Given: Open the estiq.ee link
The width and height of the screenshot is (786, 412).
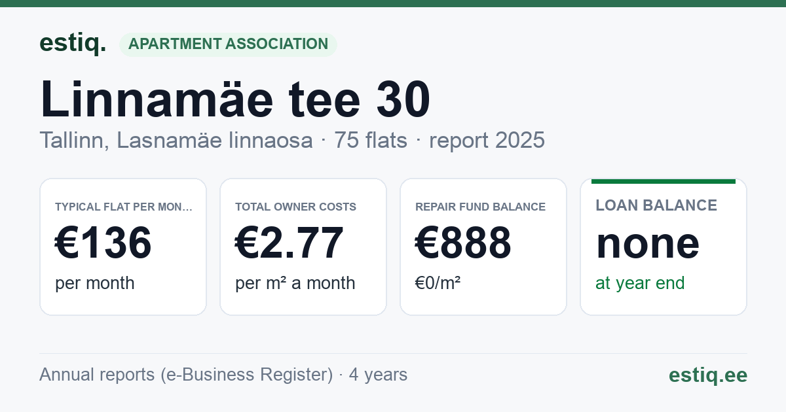Looking at the screenshot, I should (708, 375).
